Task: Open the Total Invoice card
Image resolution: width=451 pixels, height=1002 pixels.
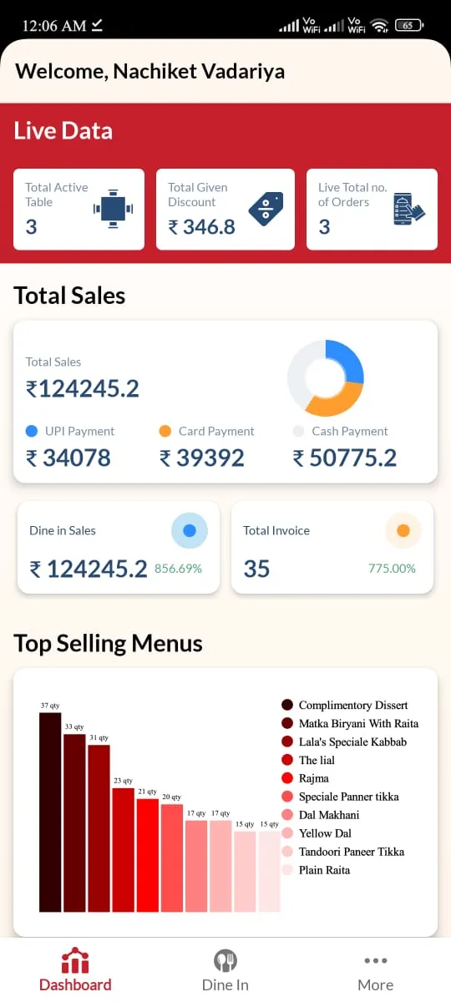Action: (332, 548)
